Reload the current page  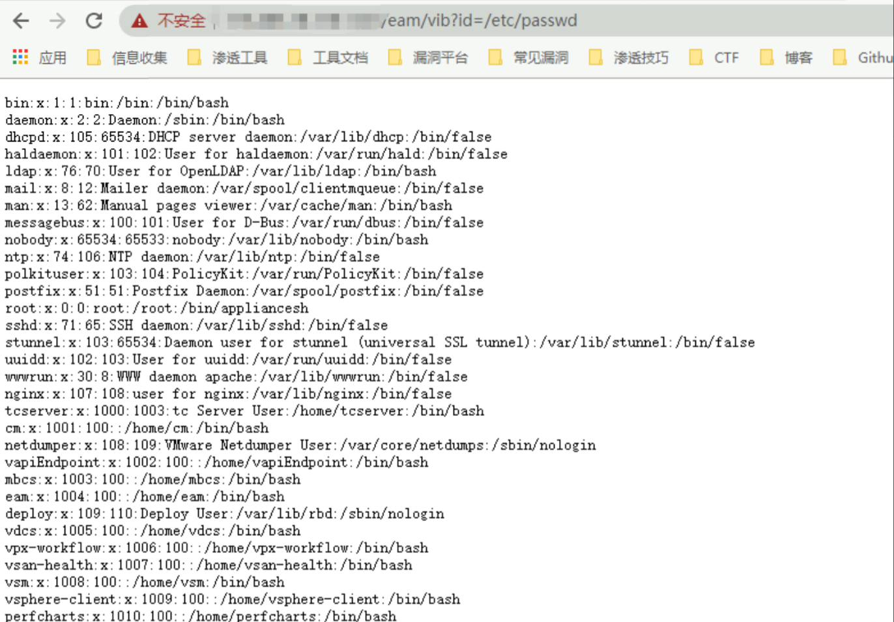94,21
